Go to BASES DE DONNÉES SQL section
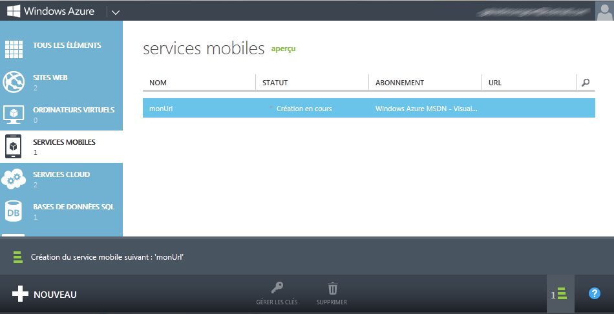The height and width of the screenshot is (314, 614). coord(74,207)
